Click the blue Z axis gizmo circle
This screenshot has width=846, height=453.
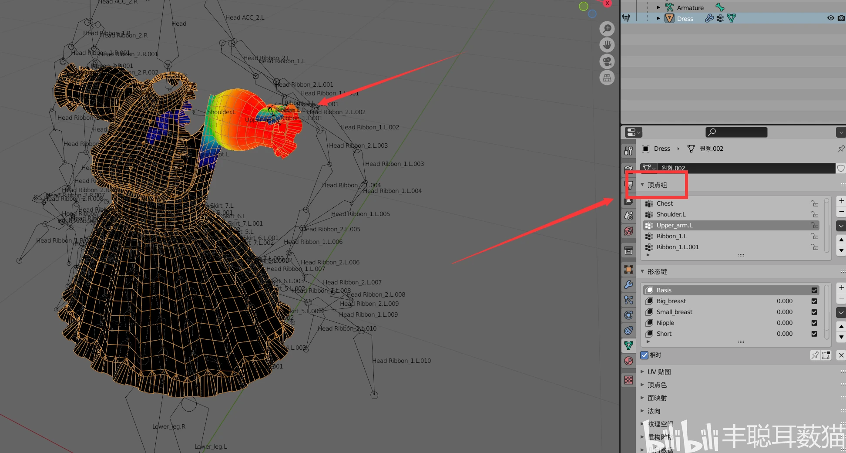592,14
